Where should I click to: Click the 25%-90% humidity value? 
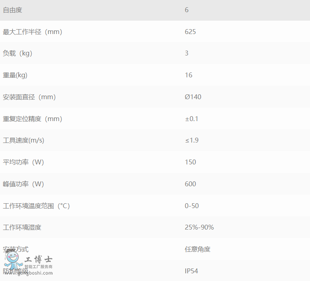(199, 227)
